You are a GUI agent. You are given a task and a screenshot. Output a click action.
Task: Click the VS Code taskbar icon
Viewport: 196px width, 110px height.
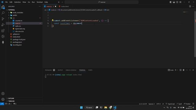(x=115, y=108)
